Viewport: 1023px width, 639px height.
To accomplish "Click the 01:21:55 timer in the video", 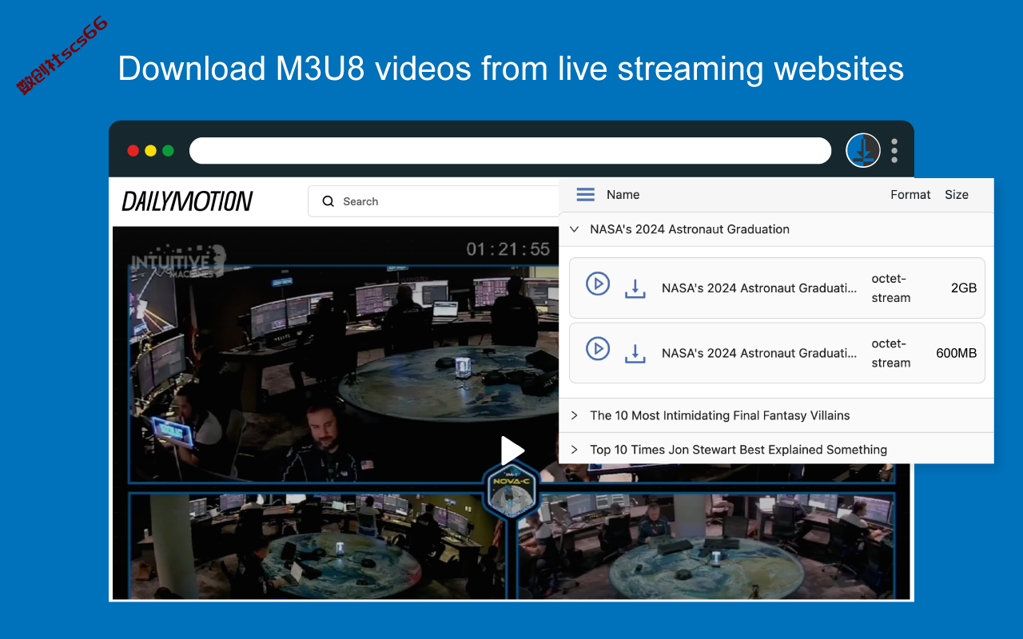I will [x=508, y=249].
